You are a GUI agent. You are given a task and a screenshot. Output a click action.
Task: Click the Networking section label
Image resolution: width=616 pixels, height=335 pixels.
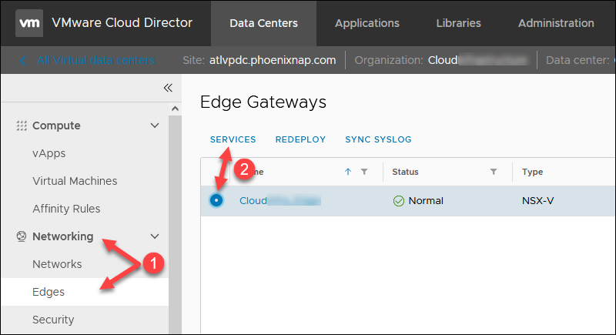tap(63, 236)
